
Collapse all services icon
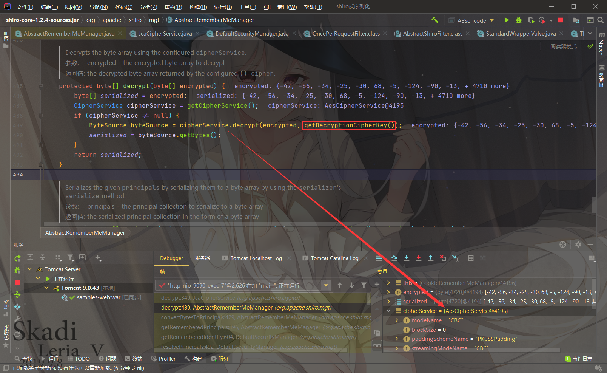pos(43,257)
